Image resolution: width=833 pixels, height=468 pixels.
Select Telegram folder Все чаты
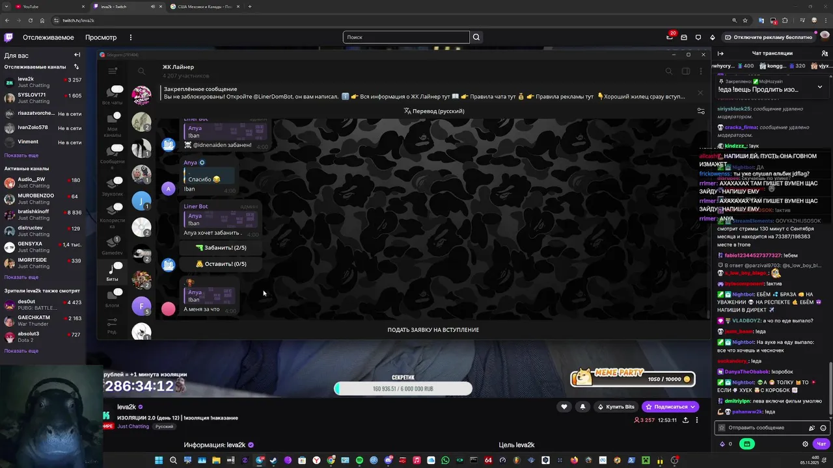click(x=113, y=94)
